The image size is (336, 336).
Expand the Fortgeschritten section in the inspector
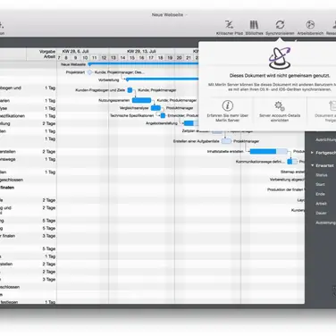(x=312, y=153)
